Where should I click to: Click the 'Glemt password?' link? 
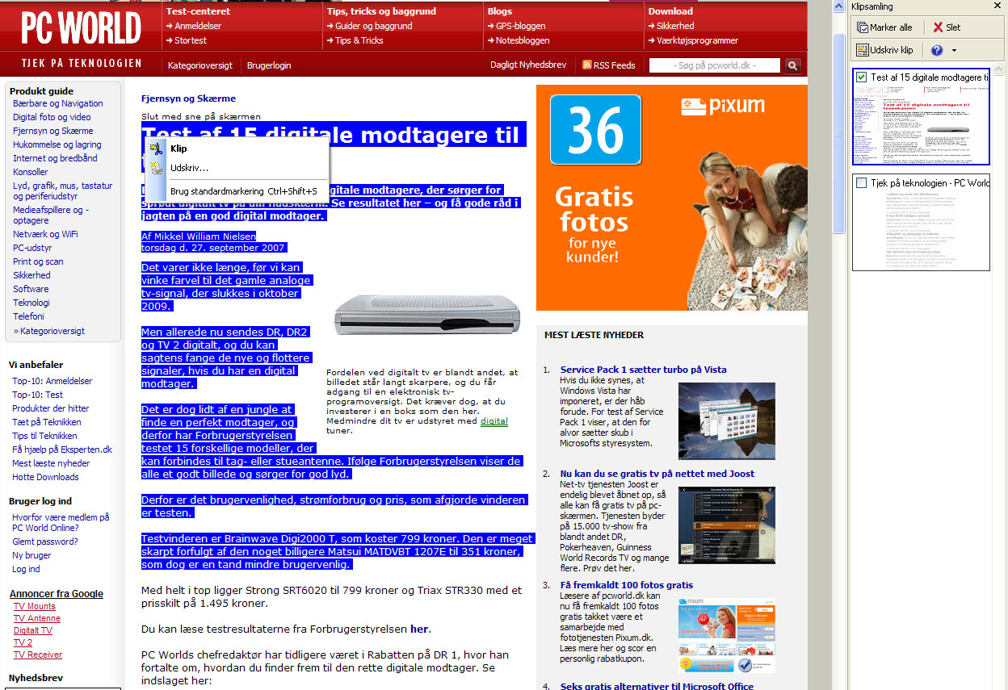pyautogui.click(x=44, y=541)
